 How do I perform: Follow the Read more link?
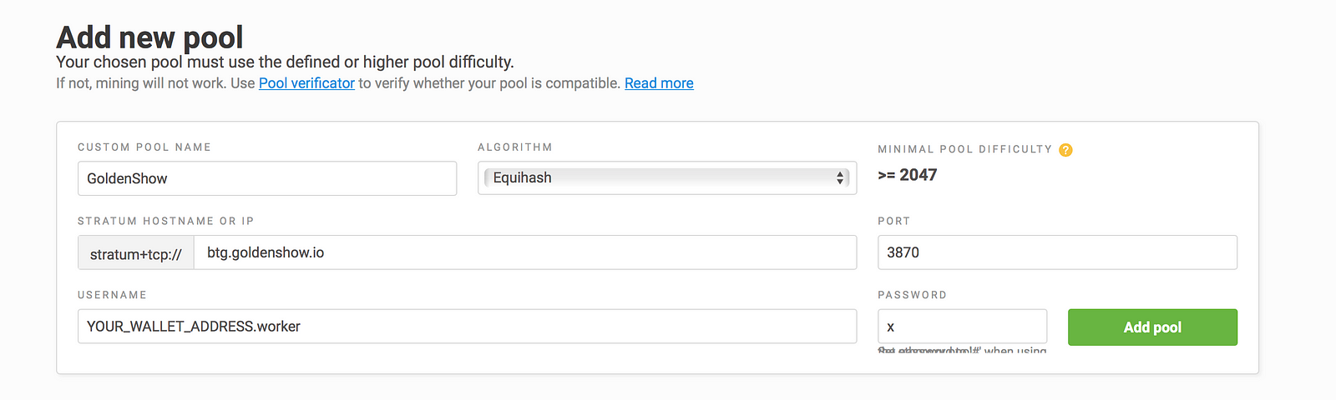(659, 83)
